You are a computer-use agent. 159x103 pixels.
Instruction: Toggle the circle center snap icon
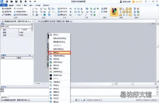[127, 9]
